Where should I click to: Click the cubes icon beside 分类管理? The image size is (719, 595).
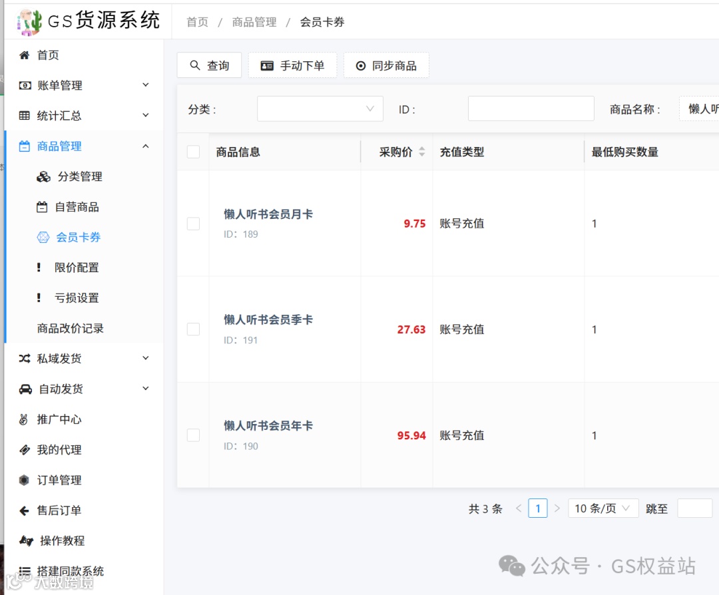(x=43, y=176)
